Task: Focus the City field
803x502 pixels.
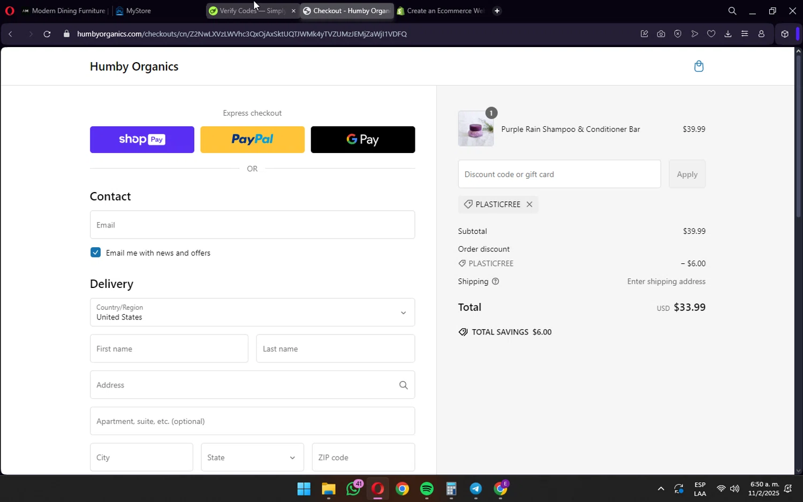Action: coord(141,458)
